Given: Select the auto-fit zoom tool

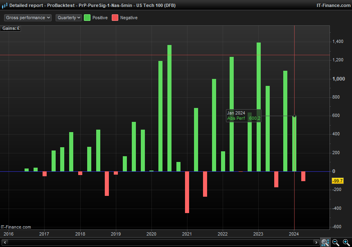Looking at the screenshot, I should click(325, 242).
